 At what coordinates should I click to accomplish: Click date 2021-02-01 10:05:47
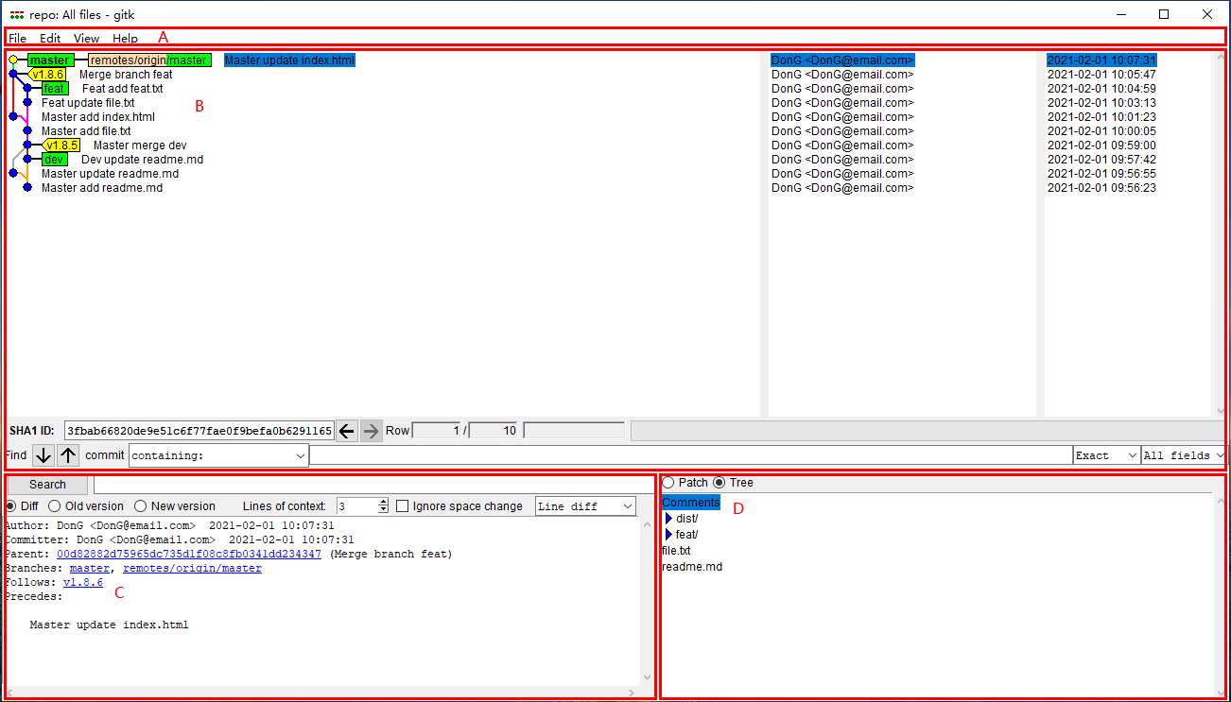1101,75
